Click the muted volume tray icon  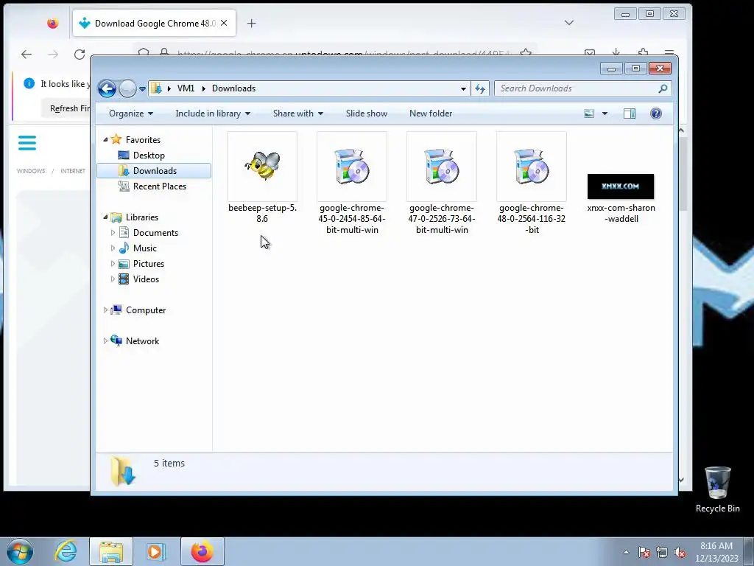(x=680, y=552)
